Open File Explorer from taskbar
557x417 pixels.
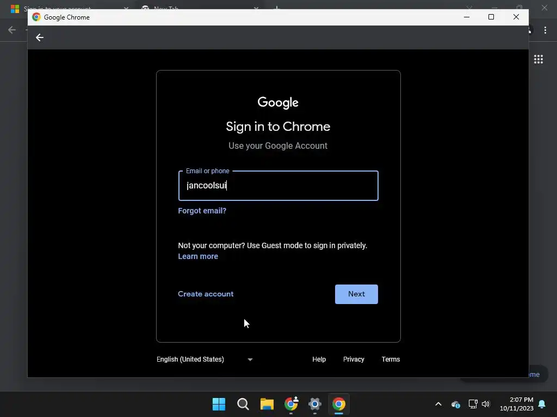pos(267,404)
